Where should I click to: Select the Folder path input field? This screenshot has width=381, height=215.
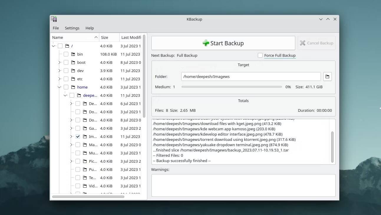click(x=250, y=76)
